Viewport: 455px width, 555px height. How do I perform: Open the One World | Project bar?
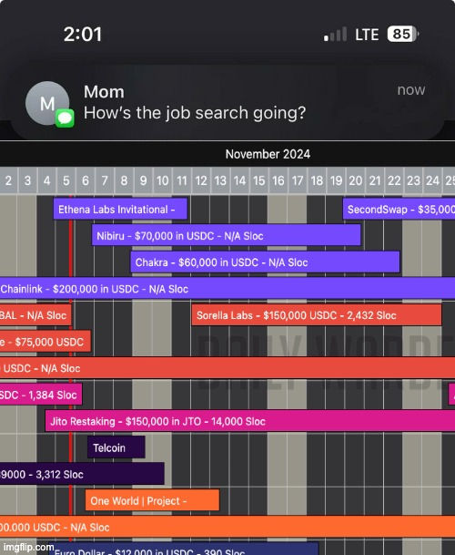pos(152,500)
